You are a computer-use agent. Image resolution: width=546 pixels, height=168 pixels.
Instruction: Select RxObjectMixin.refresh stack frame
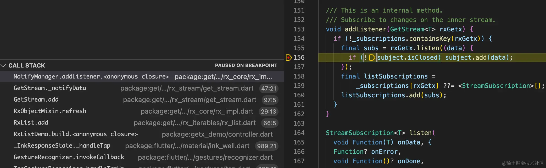142,111
